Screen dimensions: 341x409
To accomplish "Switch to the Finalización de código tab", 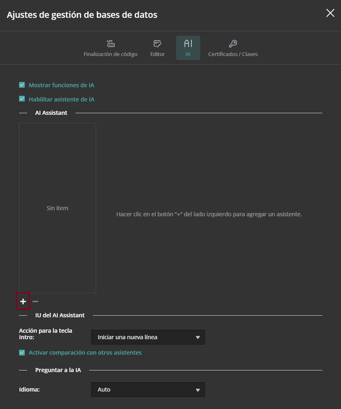I will tap(110, 47).
